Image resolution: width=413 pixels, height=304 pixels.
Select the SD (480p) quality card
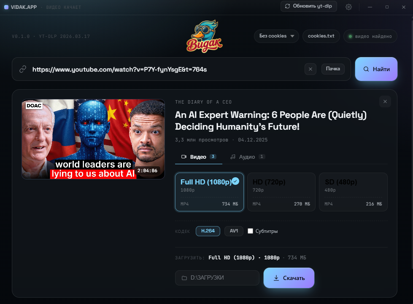pyautogui.click(x=353, y=192)
